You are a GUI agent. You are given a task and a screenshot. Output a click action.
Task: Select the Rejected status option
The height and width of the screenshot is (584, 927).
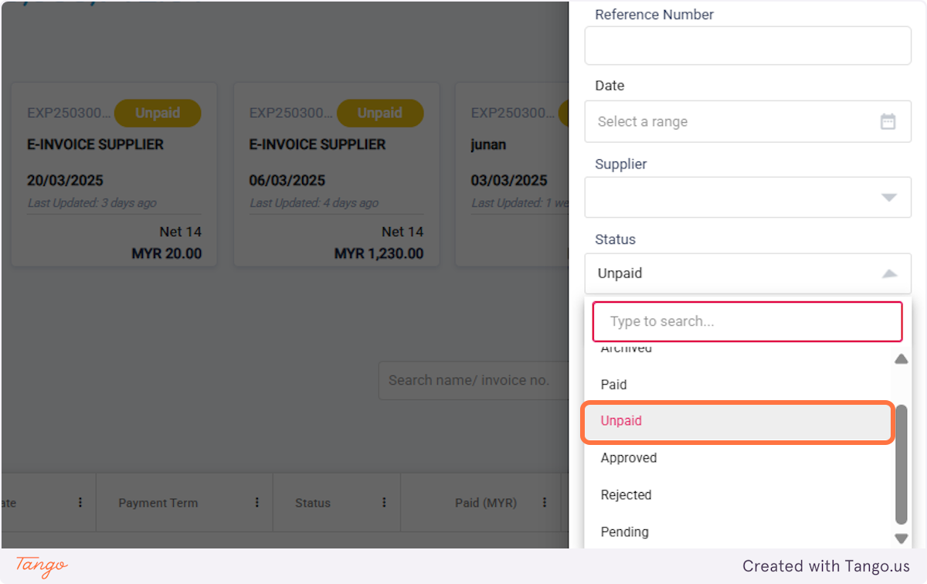tap(738, 495)
